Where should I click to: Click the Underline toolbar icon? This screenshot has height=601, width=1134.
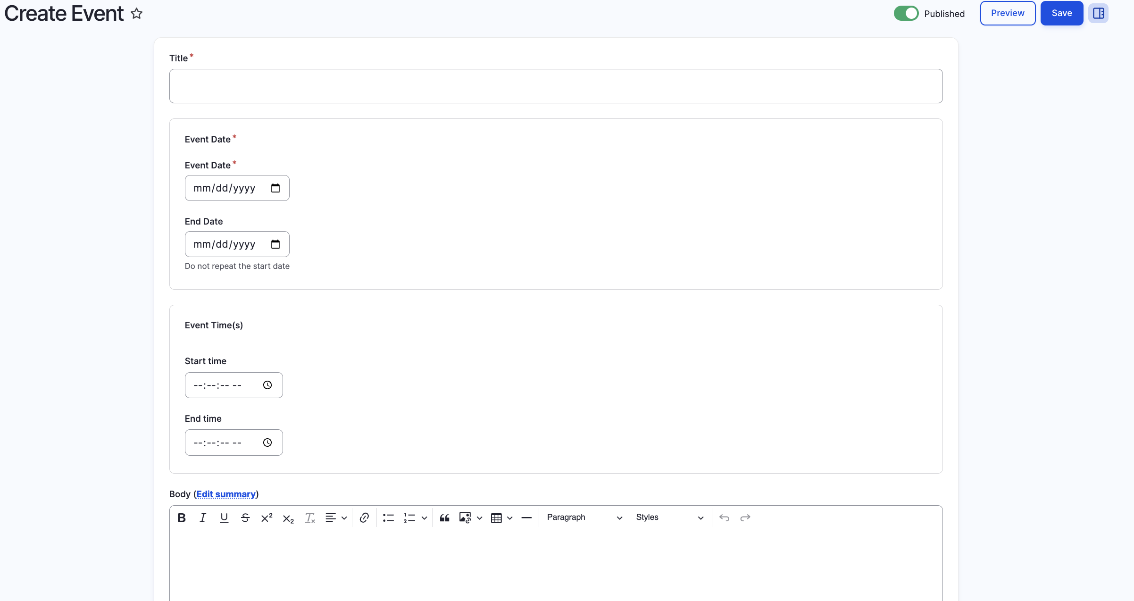224,518
